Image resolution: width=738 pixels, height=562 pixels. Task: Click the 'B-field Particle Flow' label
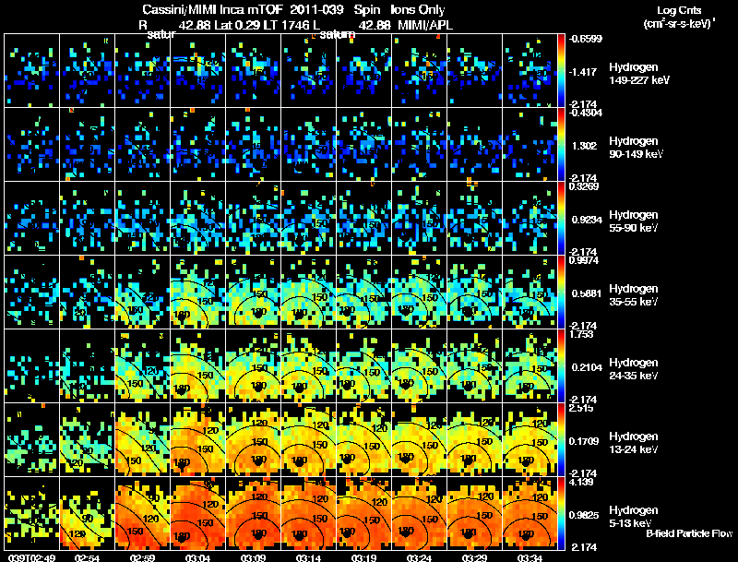point(689,533)
